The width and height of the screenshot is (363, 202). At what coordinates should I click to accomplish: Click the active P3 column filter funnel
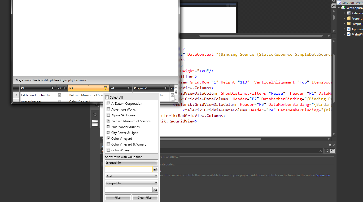[106, 88]
